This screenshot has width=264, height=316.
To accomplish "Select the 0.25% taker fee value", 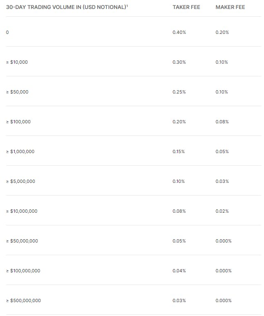I will 179,92.
